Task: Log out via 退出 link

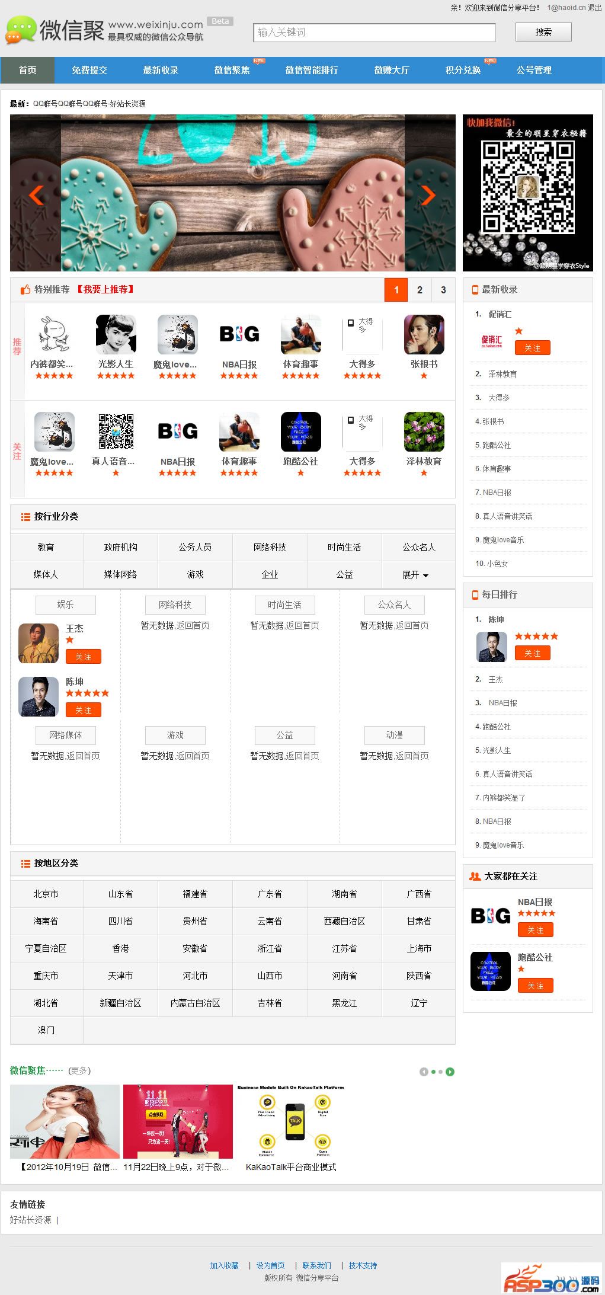Action: click(x=594, y=8)
